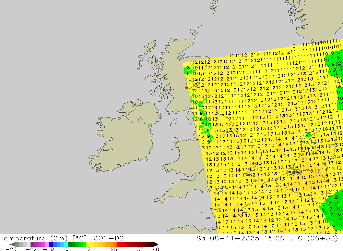
Task: Click the Temperature (2m) title text
Action: [x=34, y=238]
